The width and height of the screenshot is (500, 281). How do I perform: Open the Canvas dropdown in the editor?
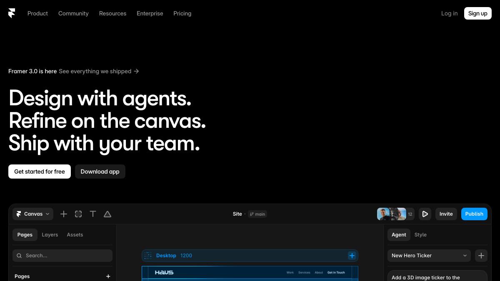33,214
